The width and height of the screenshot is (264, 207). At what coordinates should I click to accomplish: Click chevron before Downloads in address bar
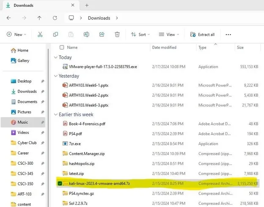pos(81,18)
